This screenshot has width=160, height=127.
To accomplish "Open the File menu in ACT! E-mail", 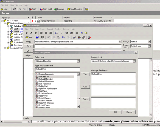I will pyautogui.click(x=2, y=5).
